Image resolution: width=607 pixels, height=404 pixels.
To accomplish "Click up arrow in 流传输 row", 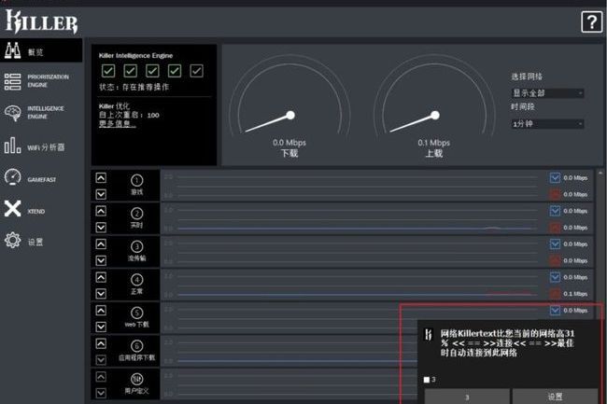I will point(101,244).
